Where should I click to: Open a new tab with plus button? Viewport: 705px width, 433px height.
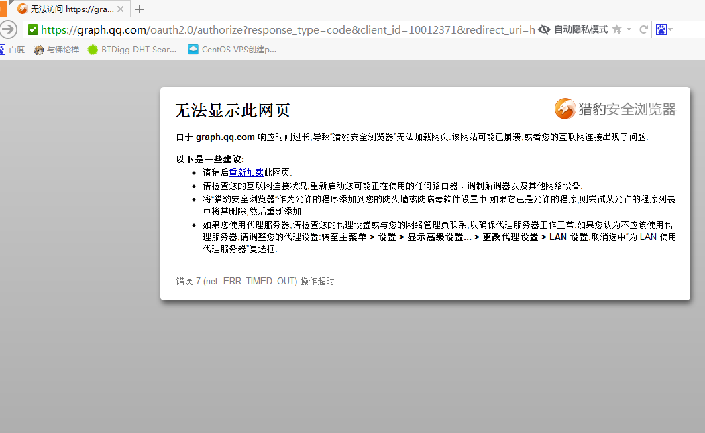coord(140,9)
